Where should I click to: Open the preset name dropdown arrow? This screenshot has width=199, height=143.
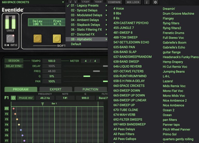tap(63, 2)
